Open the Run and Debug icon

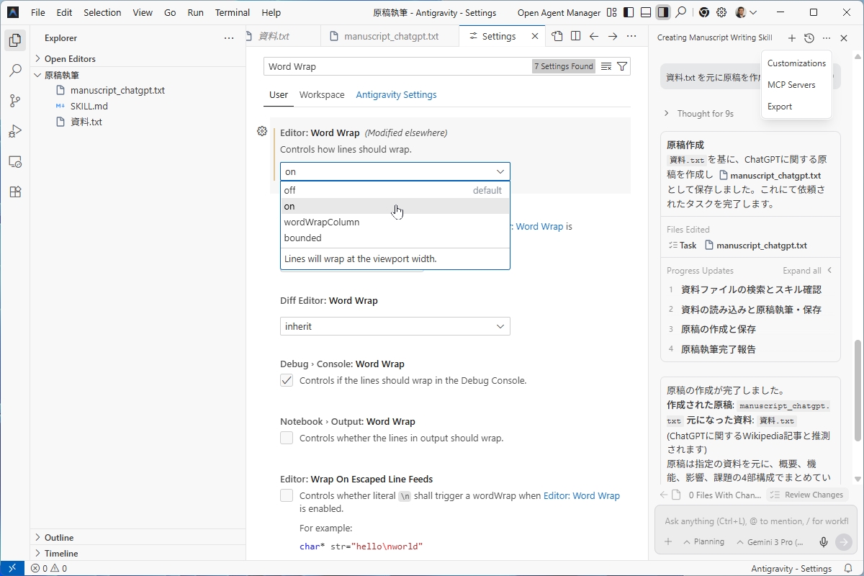pos(15,131)
